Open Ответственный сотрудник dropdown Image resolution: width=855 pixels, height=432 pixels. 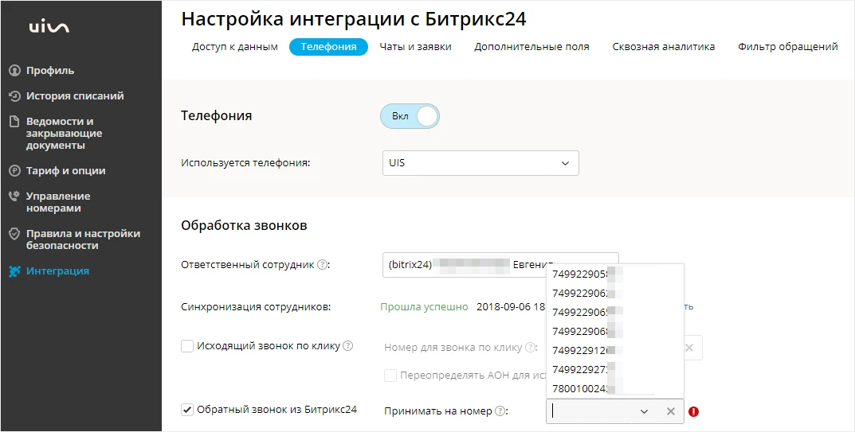[x=500, y=265]
